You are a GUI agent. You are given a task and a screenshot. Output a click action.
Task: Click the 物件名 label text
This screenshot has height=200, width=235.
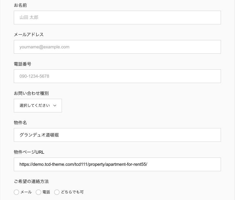20,123
